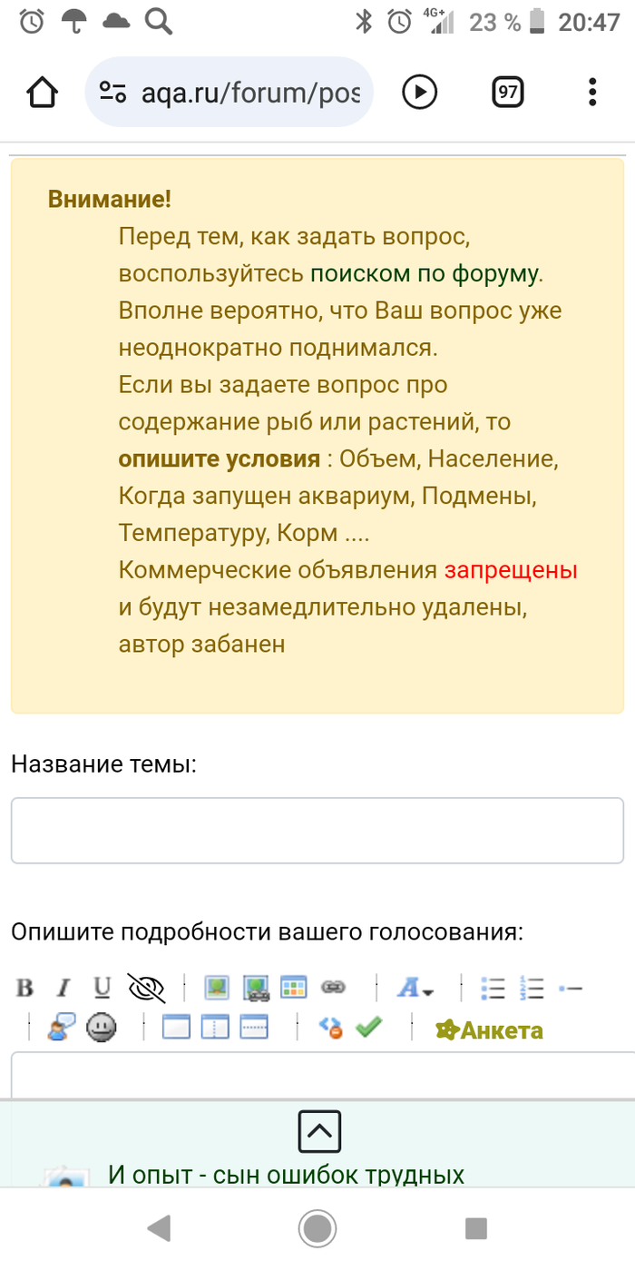Insert a bulleted list

pyautogui.click(x=493, y=988)
